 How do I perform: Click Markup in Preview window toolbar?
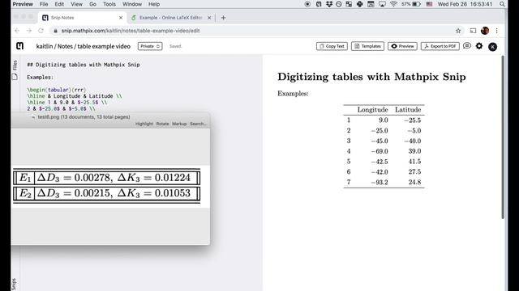click(179, 124)
